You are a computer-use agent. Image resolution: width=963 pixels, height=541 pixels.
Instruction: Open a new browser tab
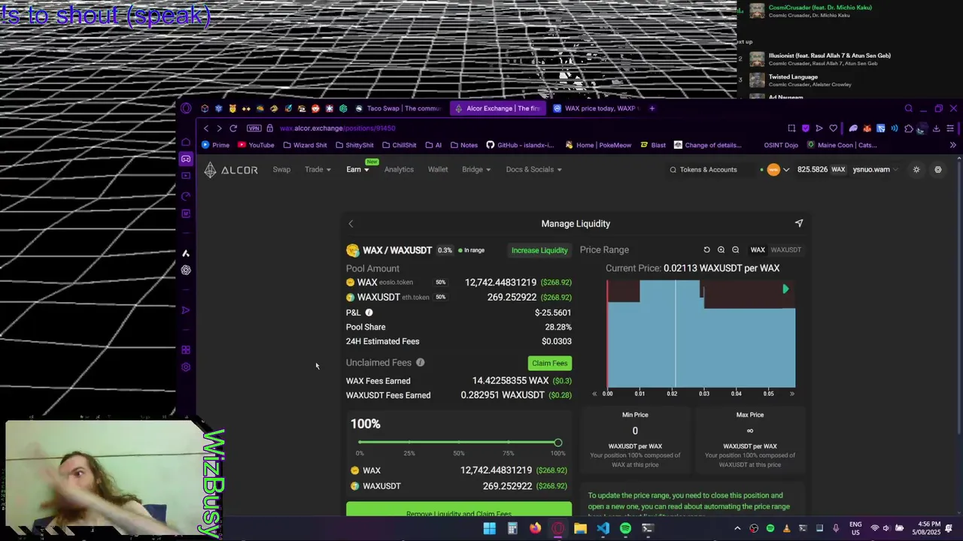point(652,108)
